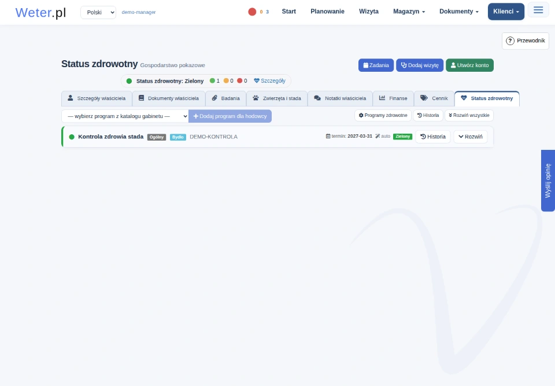This screenshot has height=386, width=555.
Task: Click the blue notification counter showing 3
Action: (267, 12)
